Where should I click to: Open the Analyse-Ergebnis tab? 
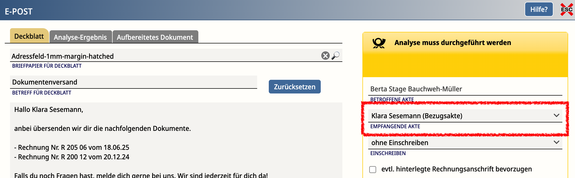click(x=80, y=37)
